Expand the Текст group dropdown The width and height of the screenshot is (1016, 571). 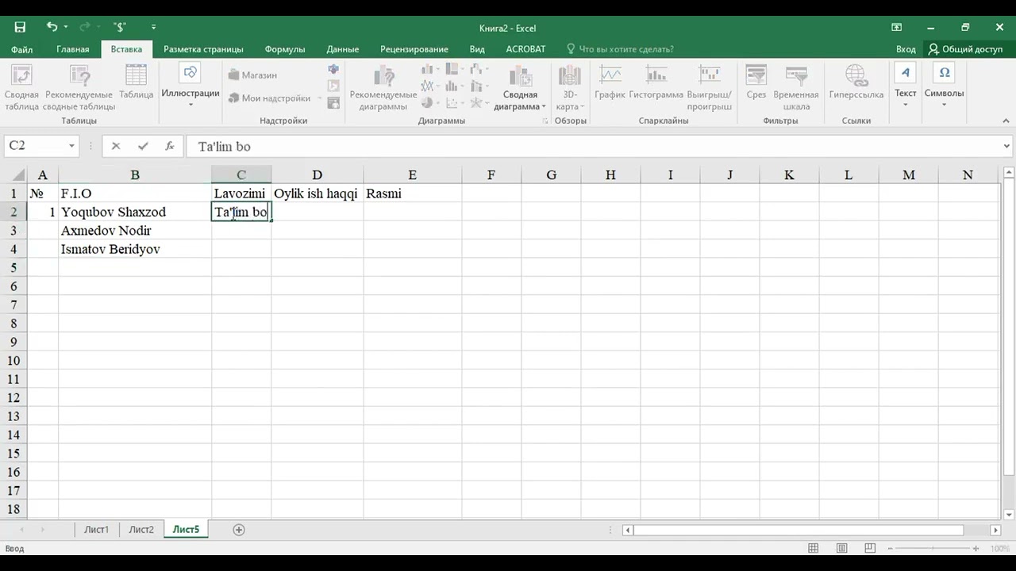906,87
